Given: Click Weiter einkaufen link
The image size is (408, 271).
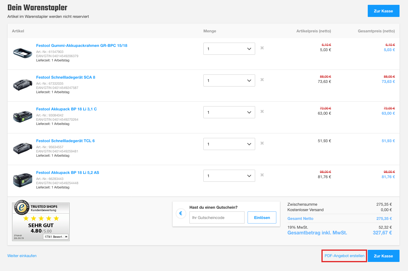Looking at the screenshot, I should coord(22,256).
